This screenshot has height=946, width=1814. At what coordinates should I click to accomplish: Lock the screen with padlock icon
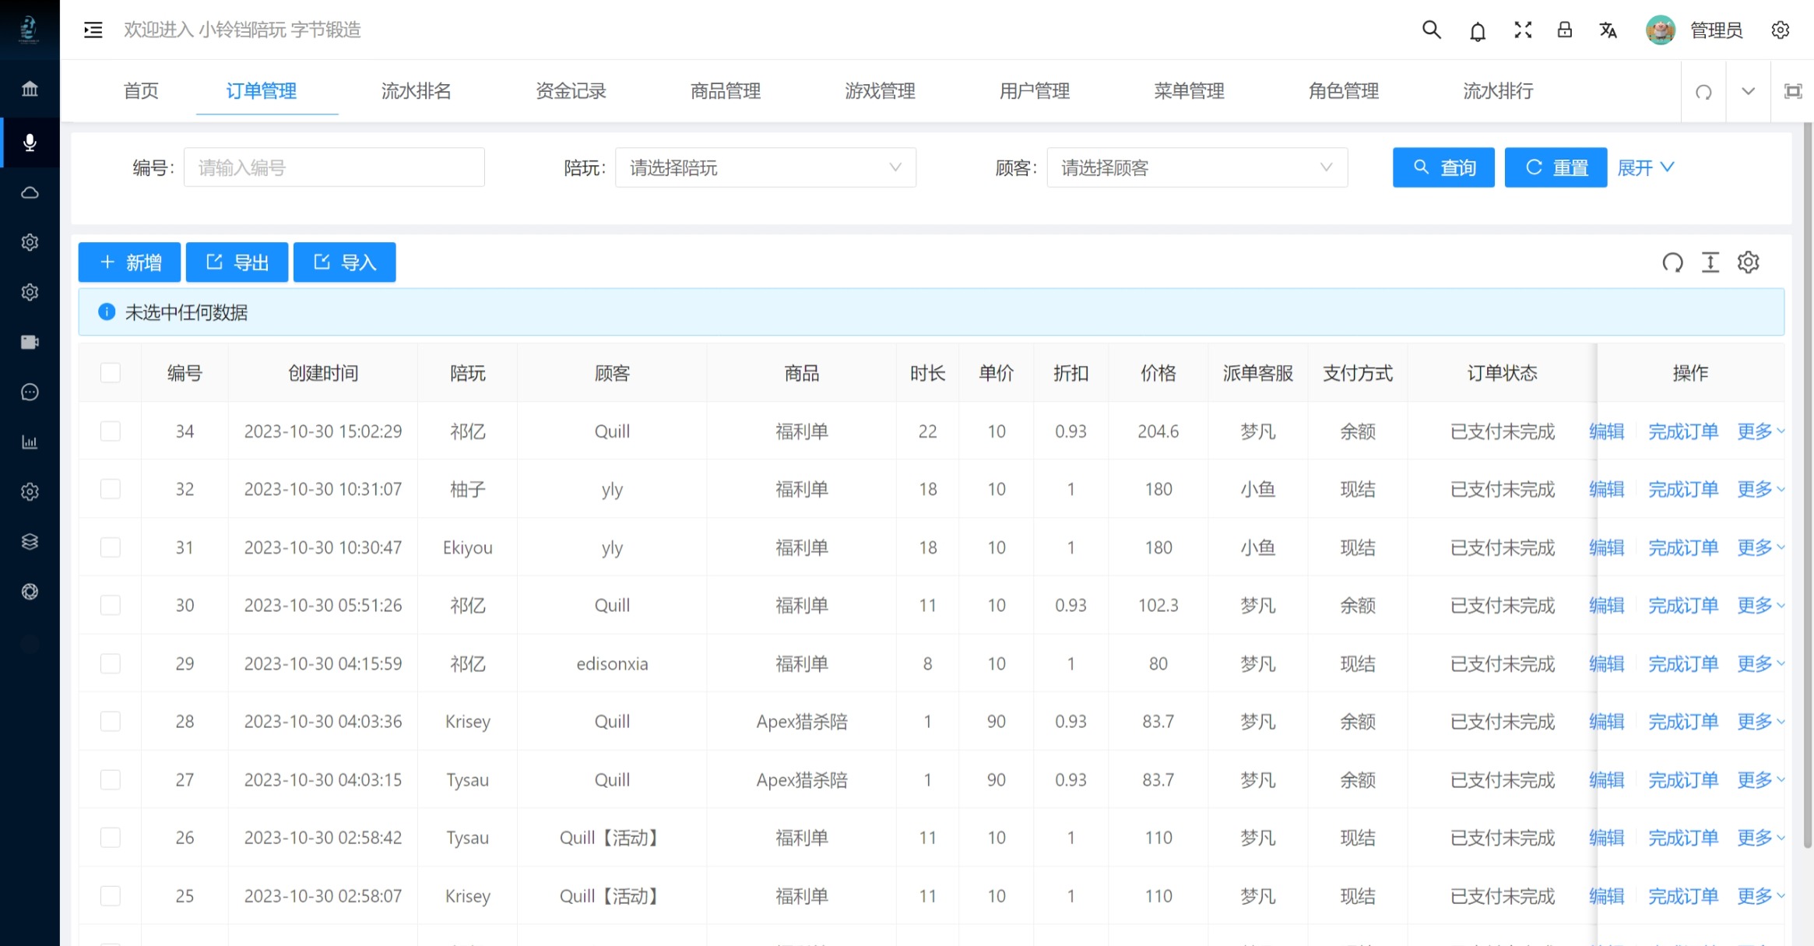coord(1564,30)
